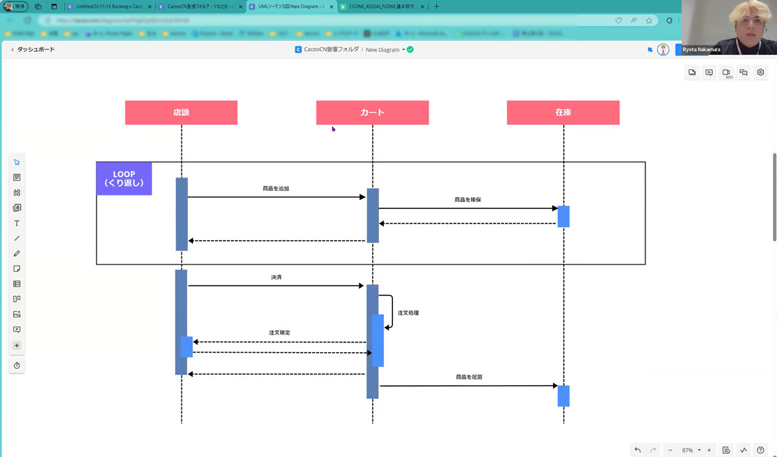Expand more tools with the plus button
777x457 pixels.
tap(17, 346)
